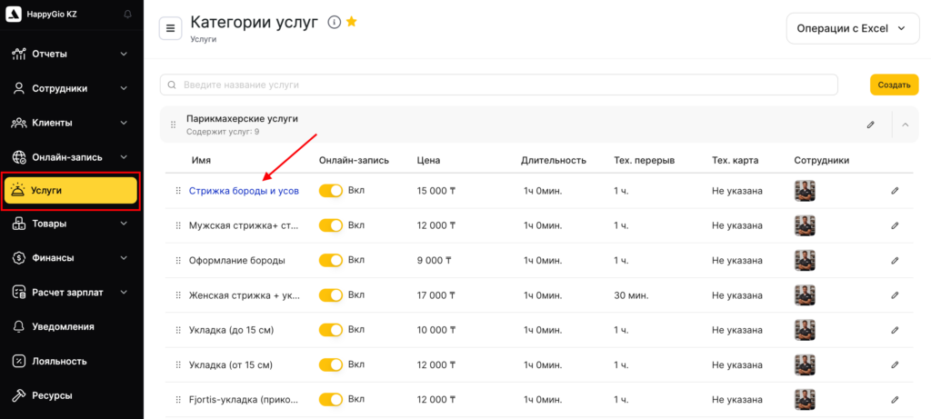Click the notification bell beside HappyGio KZ
This screenshot has height=419, width=931.
click(x=126, y=15)
